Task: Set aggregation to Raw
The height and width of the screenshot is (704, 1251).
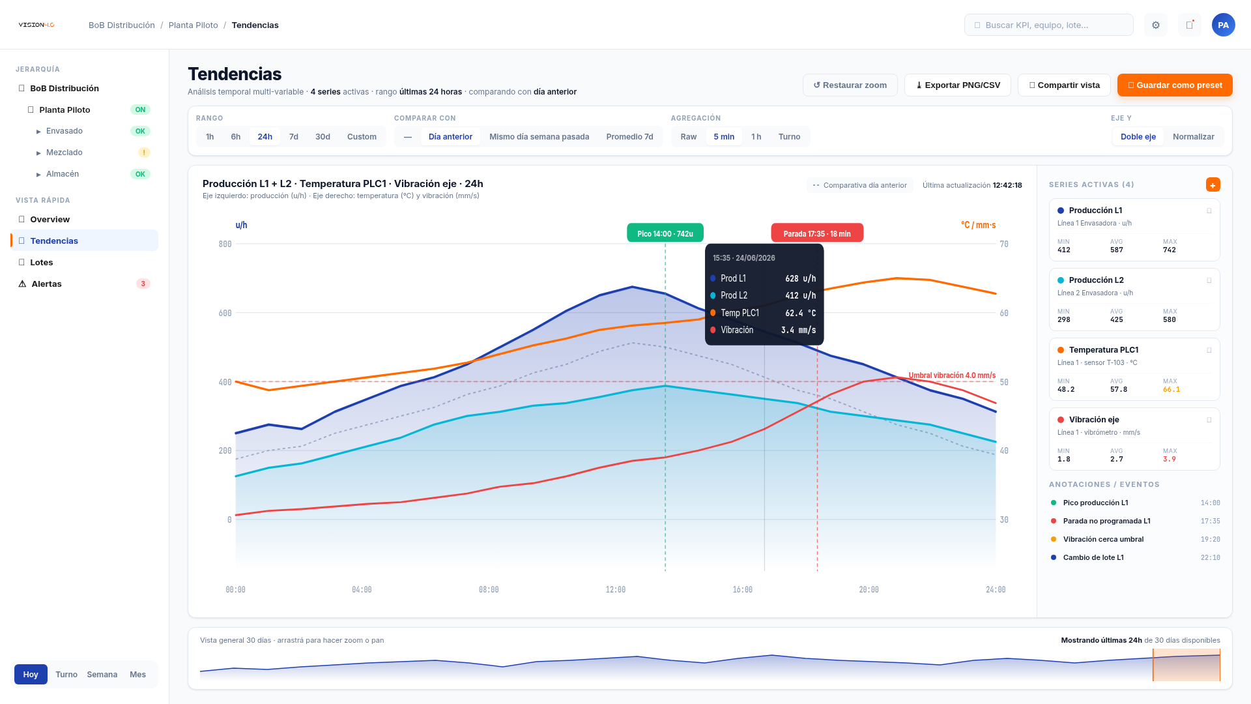Action: 689,137
